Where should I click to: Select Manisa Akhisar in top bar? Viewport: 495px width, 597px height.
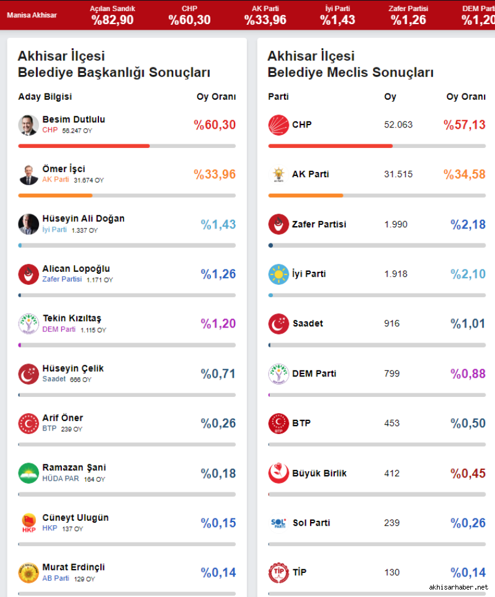click(x=32, y=15)
